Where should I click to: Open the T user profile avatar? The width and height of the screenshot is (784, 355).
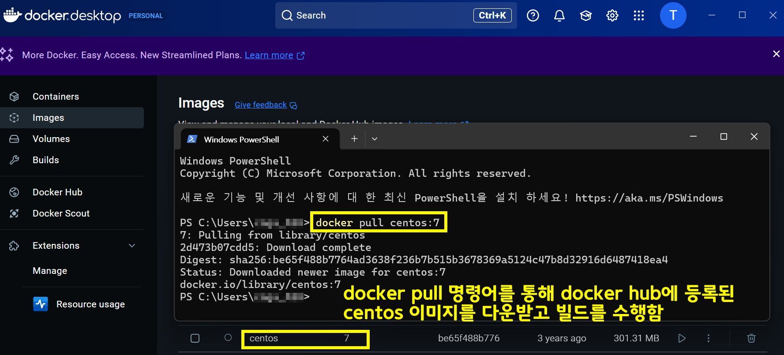[673, 15]
